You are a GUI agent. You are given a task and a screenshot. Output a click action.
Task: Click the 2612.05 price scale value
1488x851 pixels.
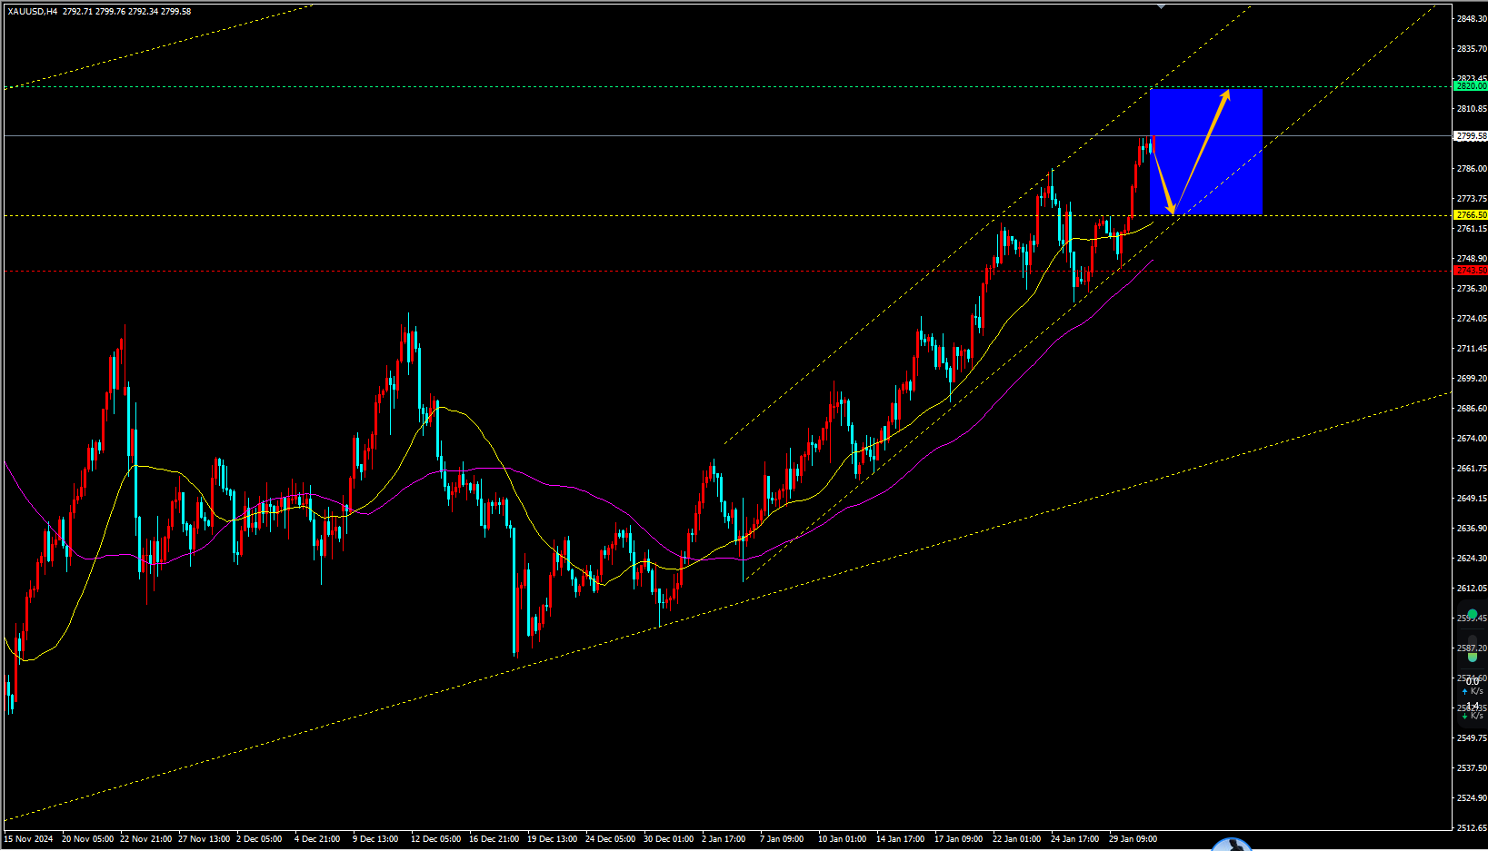(1472, 588)
